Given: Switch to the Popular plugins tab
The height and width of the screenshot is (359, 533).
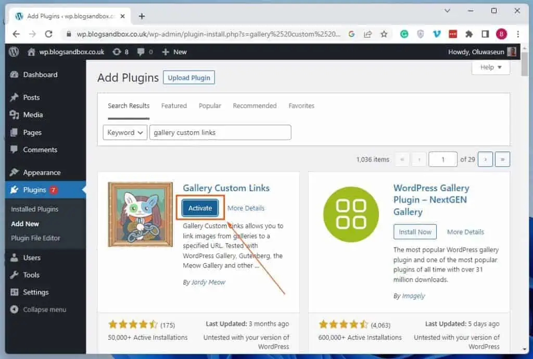Looking at the screenshot, I should click(x=210, y=106).
